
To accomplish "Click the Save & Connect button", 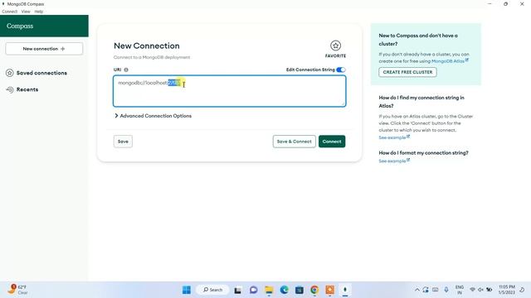I will [x=295, y=142].
